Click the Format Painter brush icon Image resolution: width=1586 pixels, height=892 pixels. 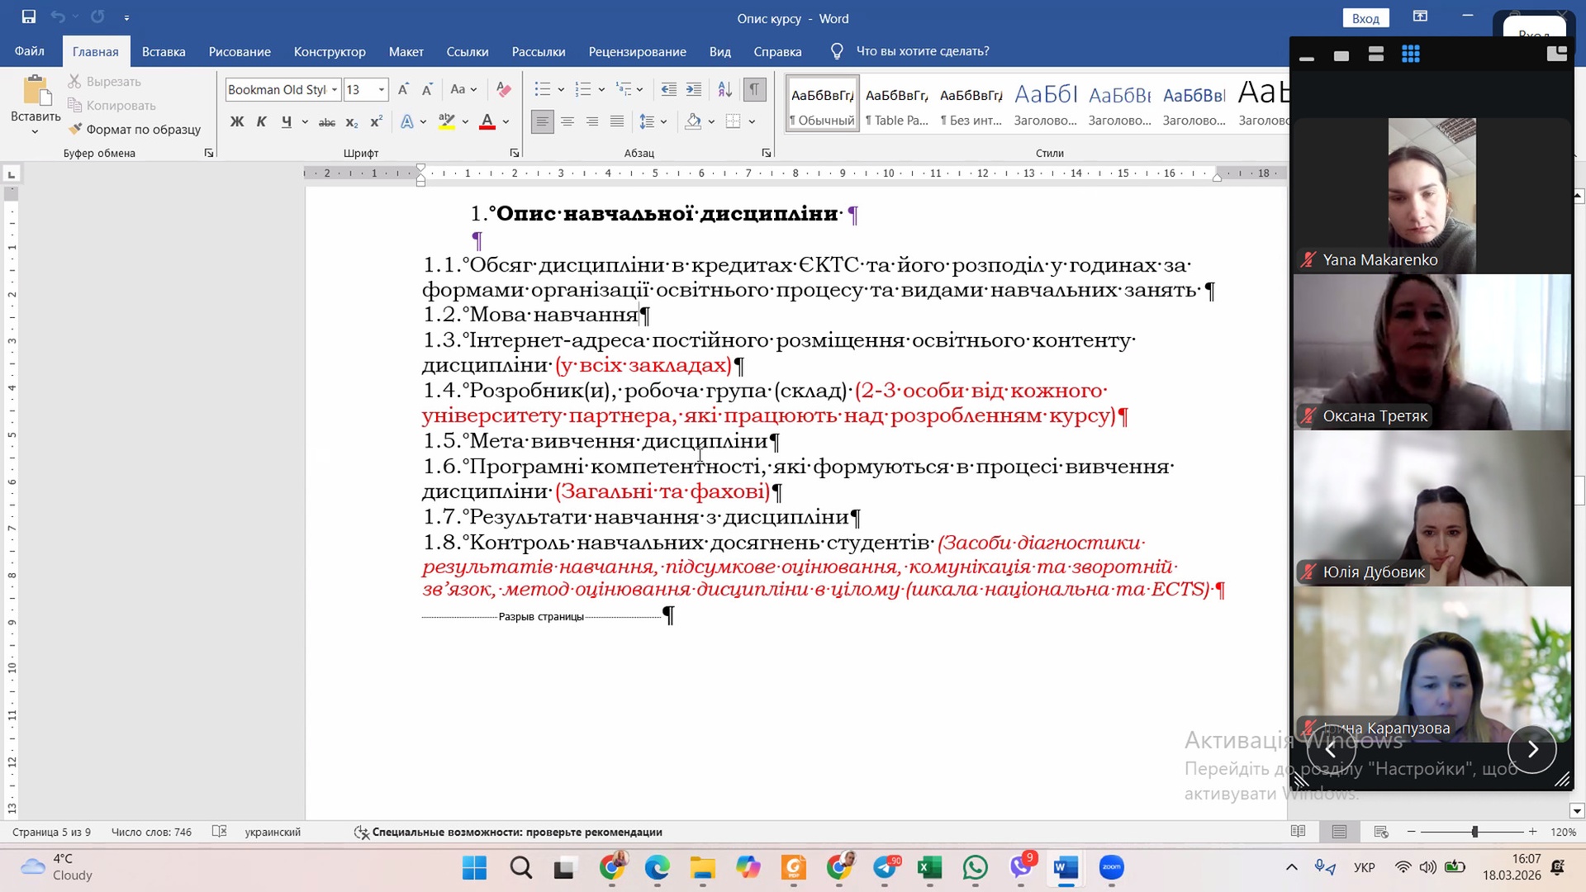pyautogui.click(x=75, y=129)
